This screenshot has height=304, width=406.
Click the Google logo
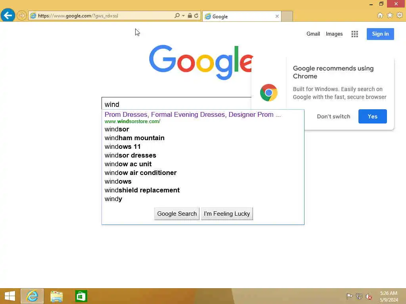click(201, 62)
